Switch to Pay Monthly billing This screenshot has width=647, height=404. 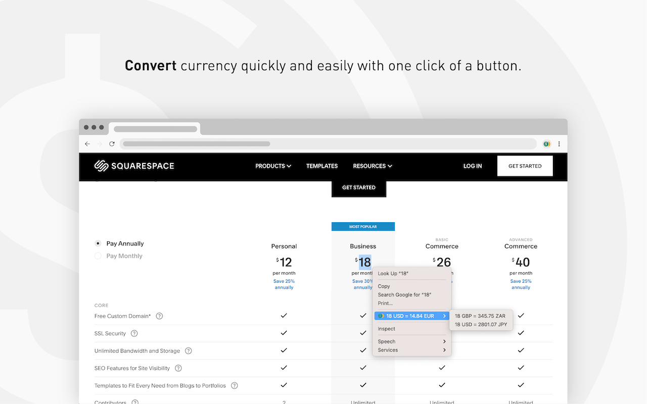(97, 256)
